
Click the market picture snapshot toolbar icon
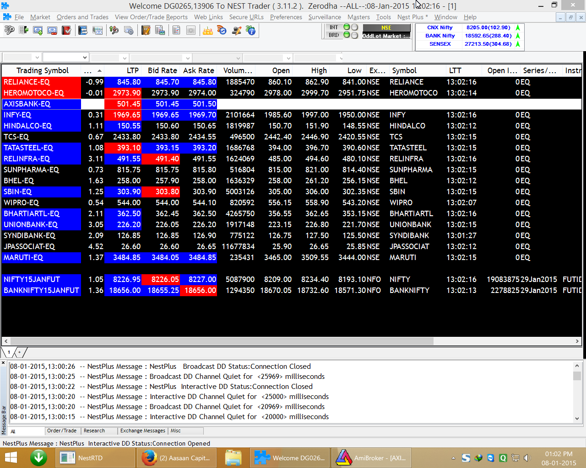click(98, 31)
